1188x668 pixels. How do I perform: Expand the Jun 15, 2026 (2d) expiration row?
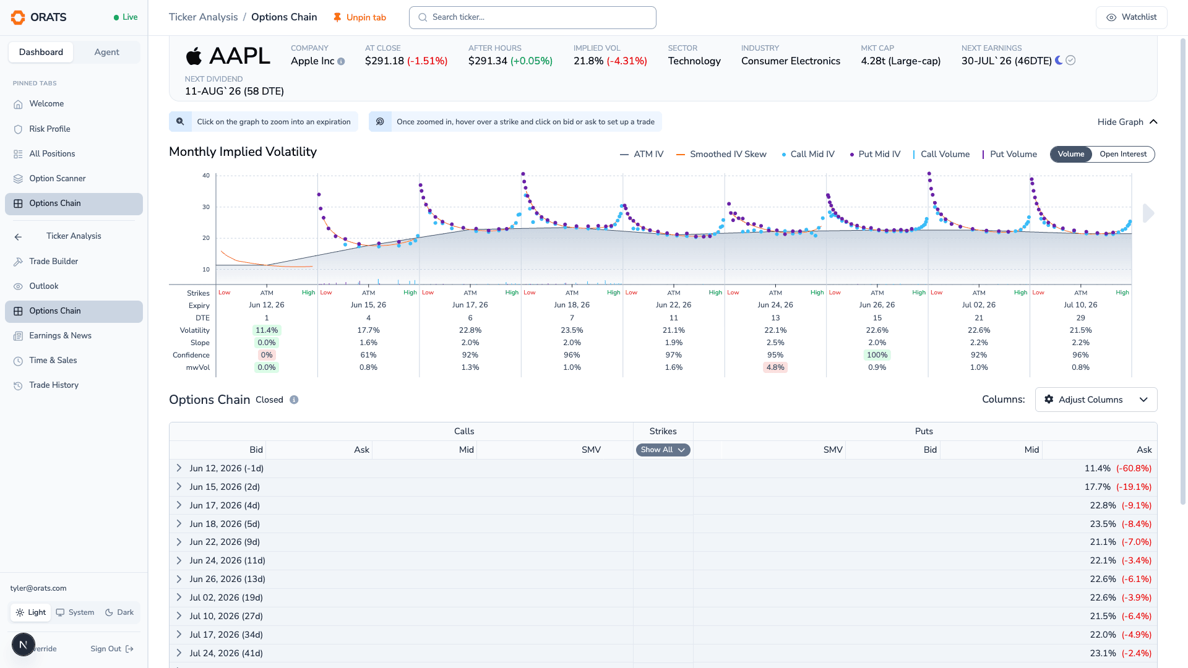coord(179,487)
